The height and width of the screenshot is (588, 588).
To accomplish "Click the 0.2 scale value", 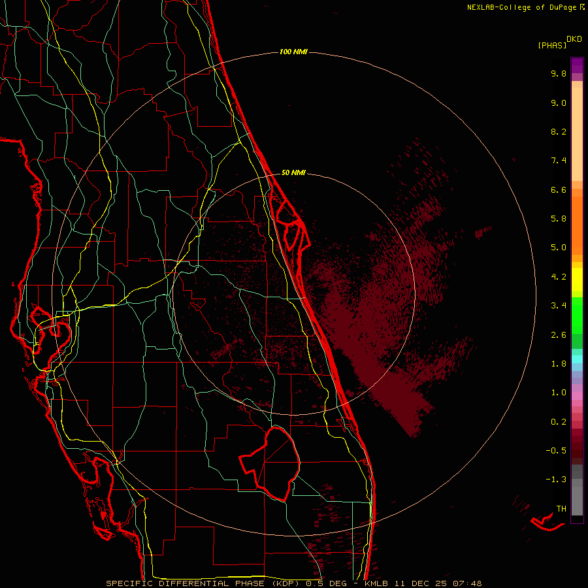I will [x=559, y=422].
